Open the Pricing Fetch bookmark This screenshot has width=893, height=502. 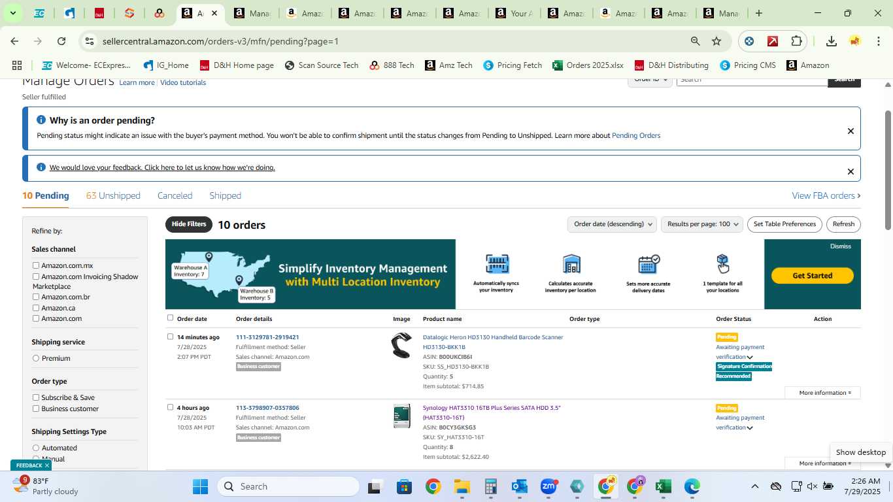(x=513, y=65)
